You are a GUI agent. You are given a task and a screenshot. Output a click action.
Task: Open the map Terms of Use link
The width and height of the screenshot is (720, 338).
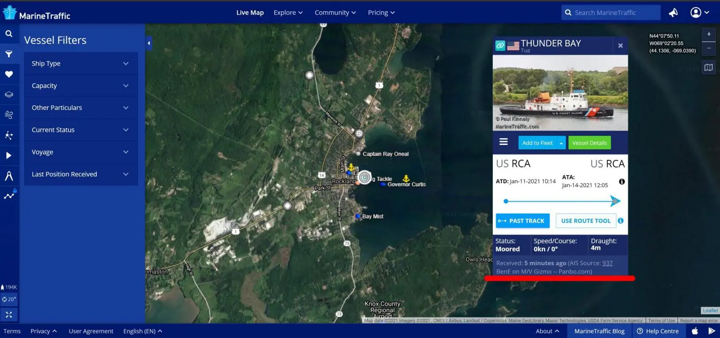[x=661, y=320]
